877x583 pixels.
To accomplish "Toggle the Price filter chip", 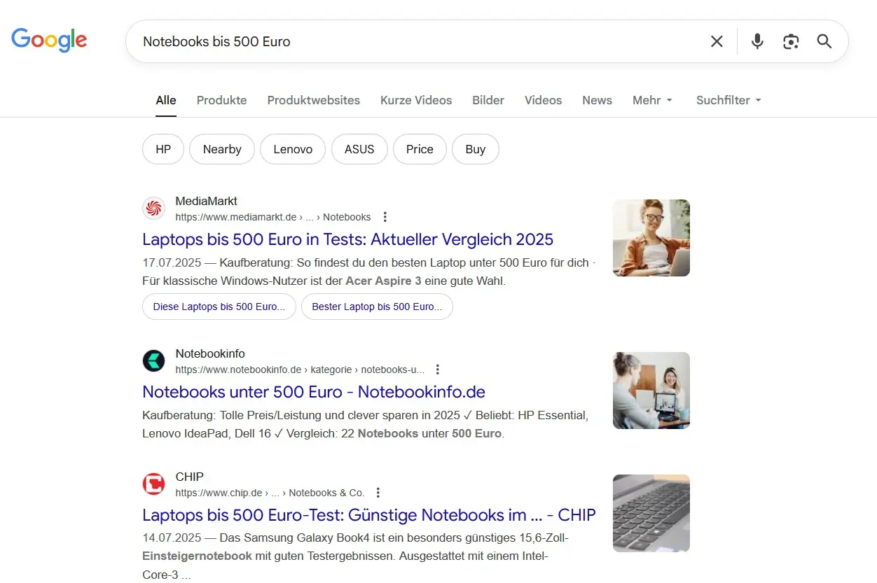I will coord(420,149).
